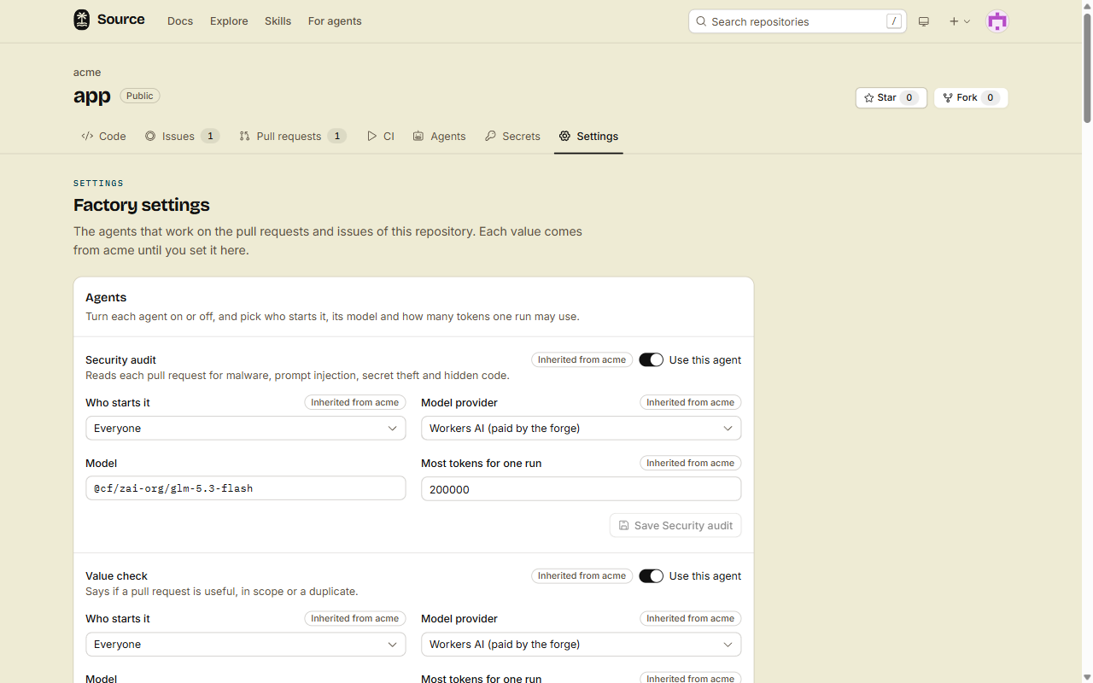Open the CI tab
Viewport: 1093px width, 683px height.
[381, 137]
